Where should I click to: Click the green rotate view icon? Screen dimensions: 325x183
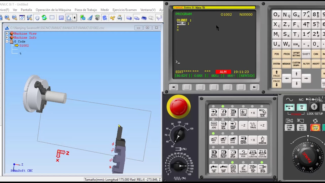[44, 18]
